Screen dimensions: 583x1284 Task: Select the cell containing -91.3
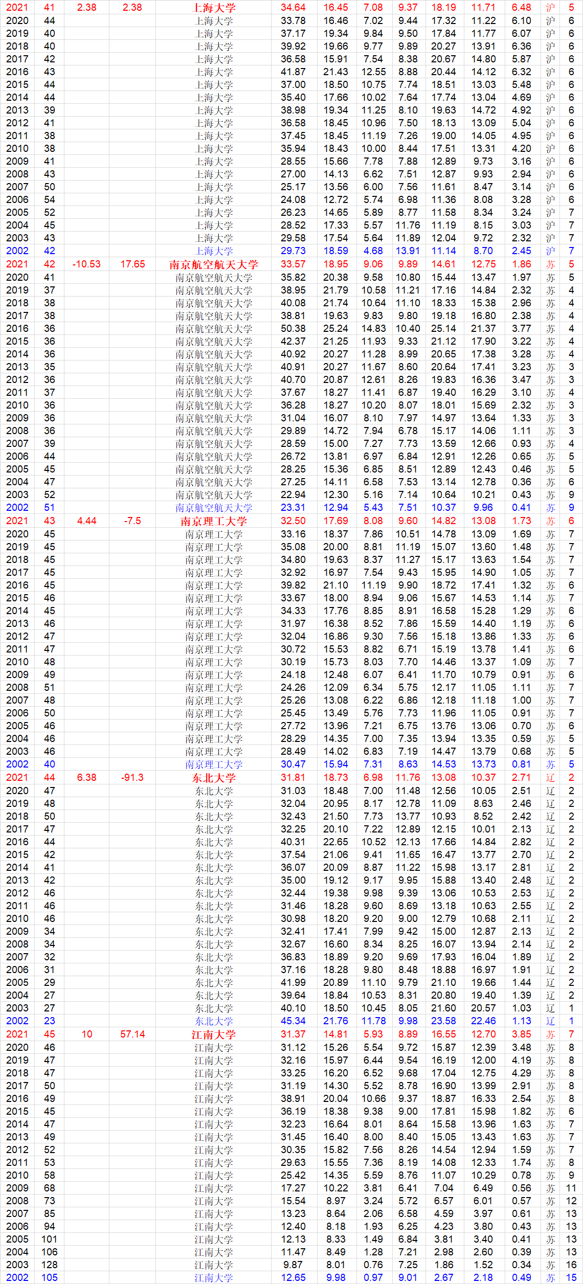click(x=132, y=778)
